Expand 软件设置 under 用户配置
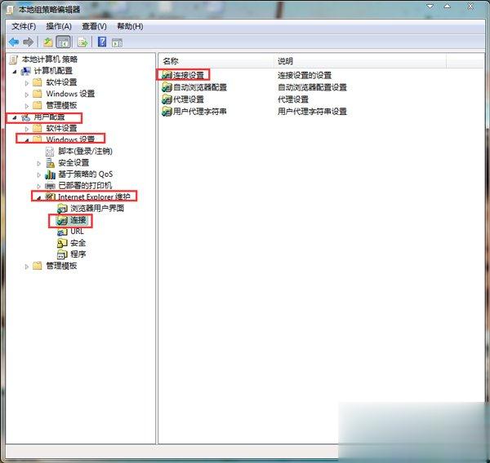This screenshot has width=490, height=463. [x=27, y=129]
